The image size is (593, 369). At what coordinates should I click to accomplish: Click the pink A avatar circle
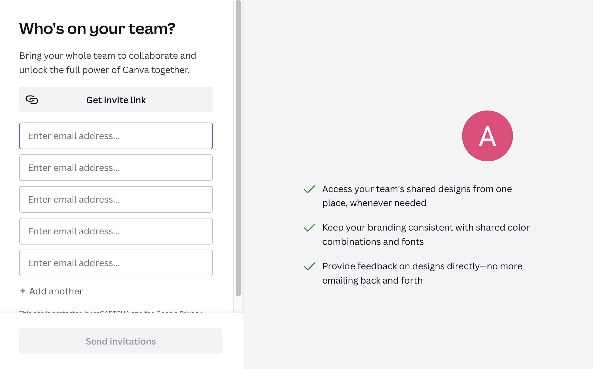[487, 136]
